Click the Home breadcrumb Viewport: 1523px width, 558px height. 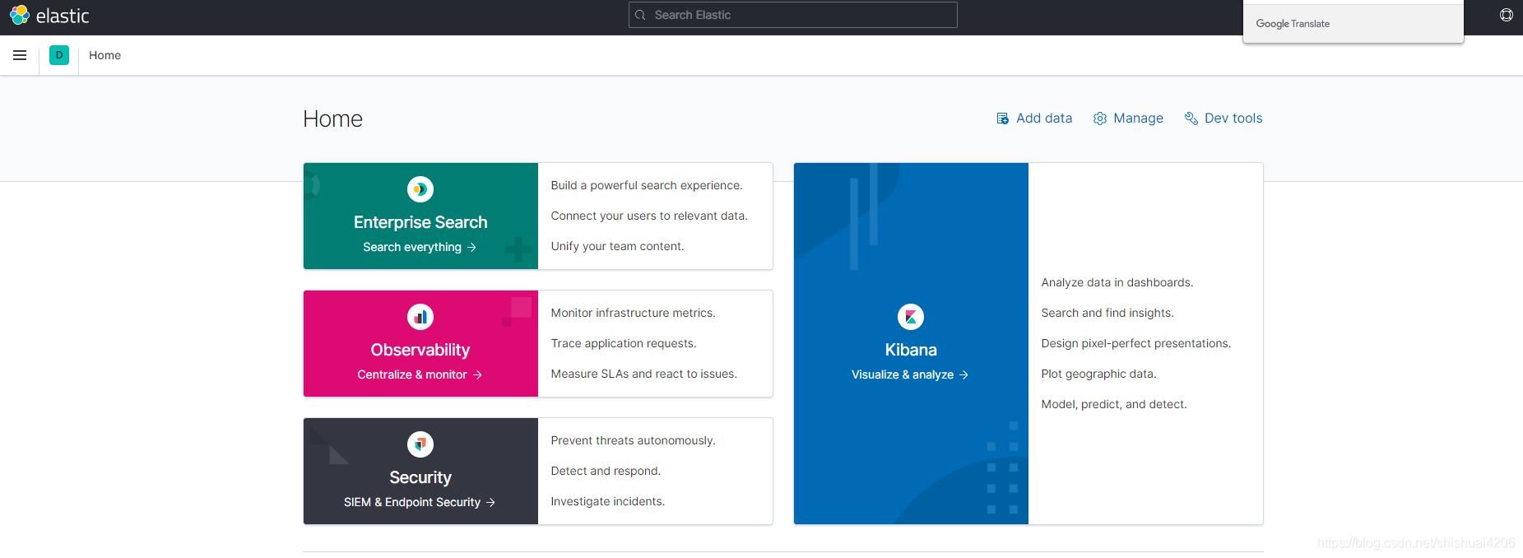(104, 55)
